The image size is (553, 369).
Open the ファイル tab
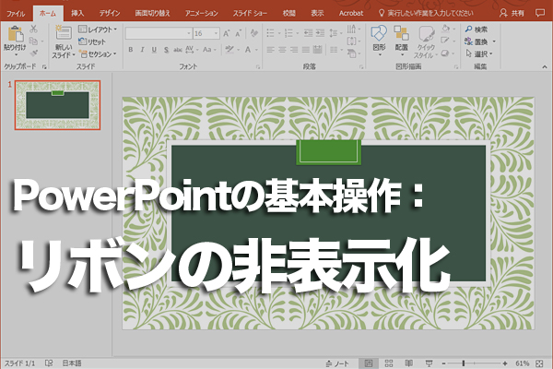[x=16, y=14]
